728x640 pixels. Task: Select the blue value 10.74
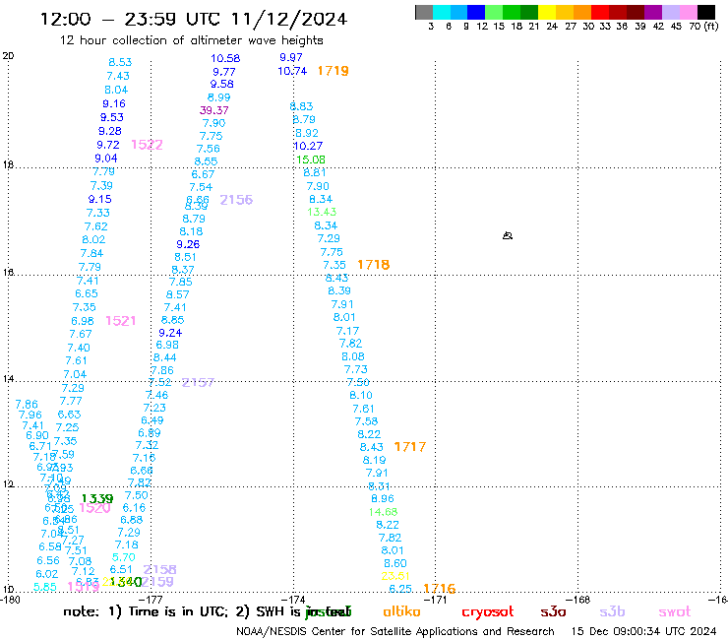292,71
